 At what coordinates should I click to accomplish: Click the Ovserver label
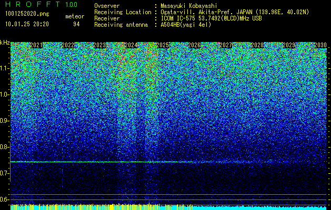pyautogui.click(x=107, y=6)
